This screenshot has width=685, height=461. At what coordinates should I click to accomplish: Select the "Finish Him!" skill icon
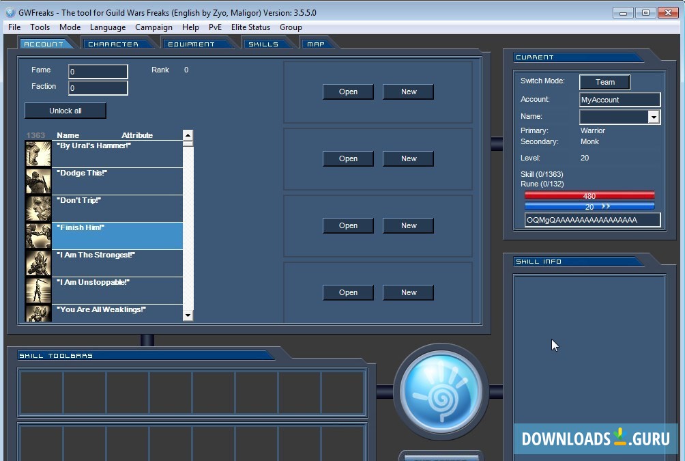[x=38, y=236]
